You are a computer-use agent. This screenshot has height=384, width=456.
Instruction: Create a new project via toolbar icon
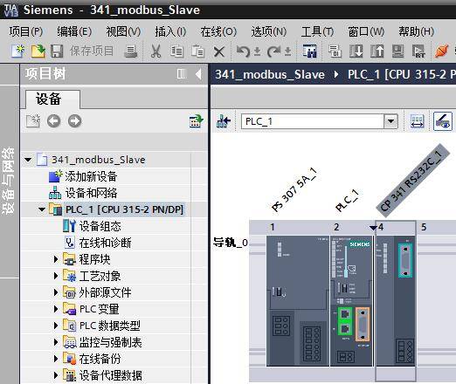tap(17, 51)
